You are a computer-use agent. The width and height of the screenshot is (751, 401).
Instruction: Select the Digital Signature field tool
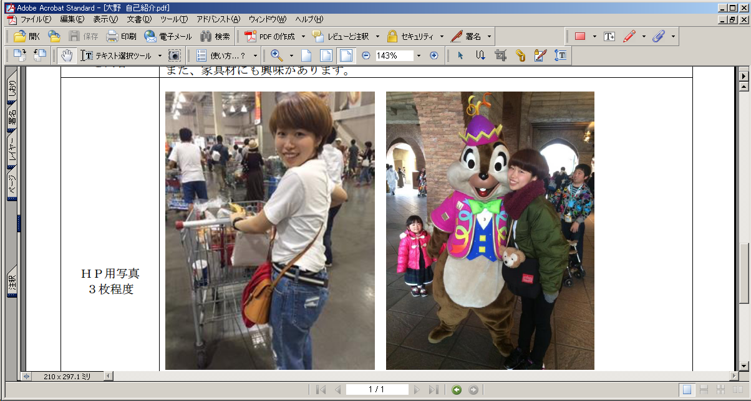coord(540,55)
